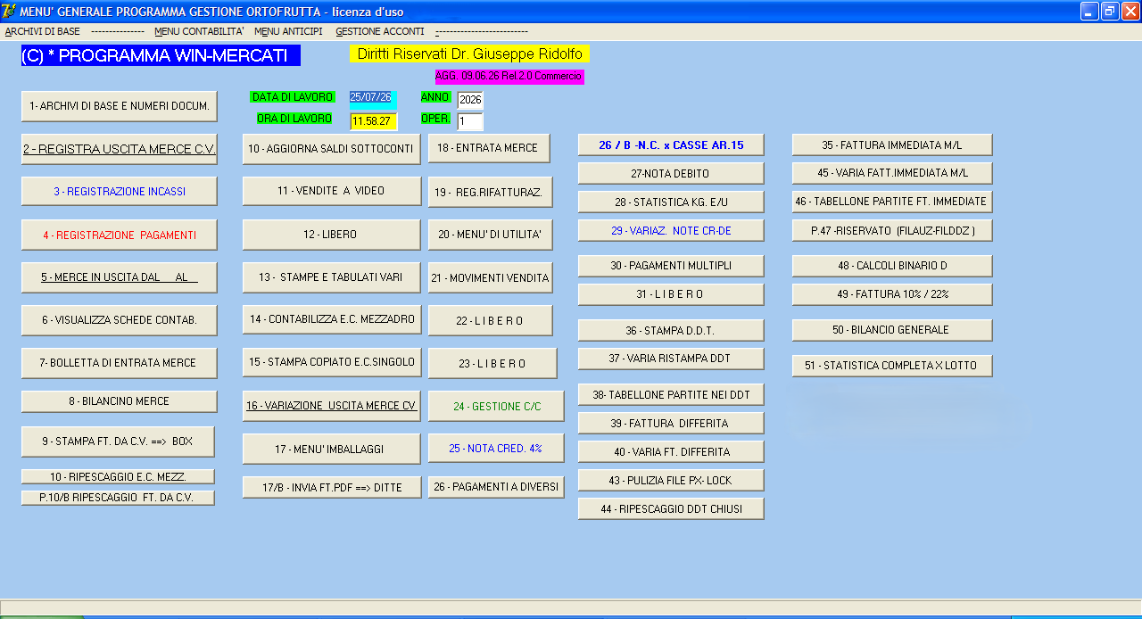This screenshot has height=619, width=1142.
Task: Run 43 - PULIZIA FILE FX- LOCK
Action: pos(671,480)
